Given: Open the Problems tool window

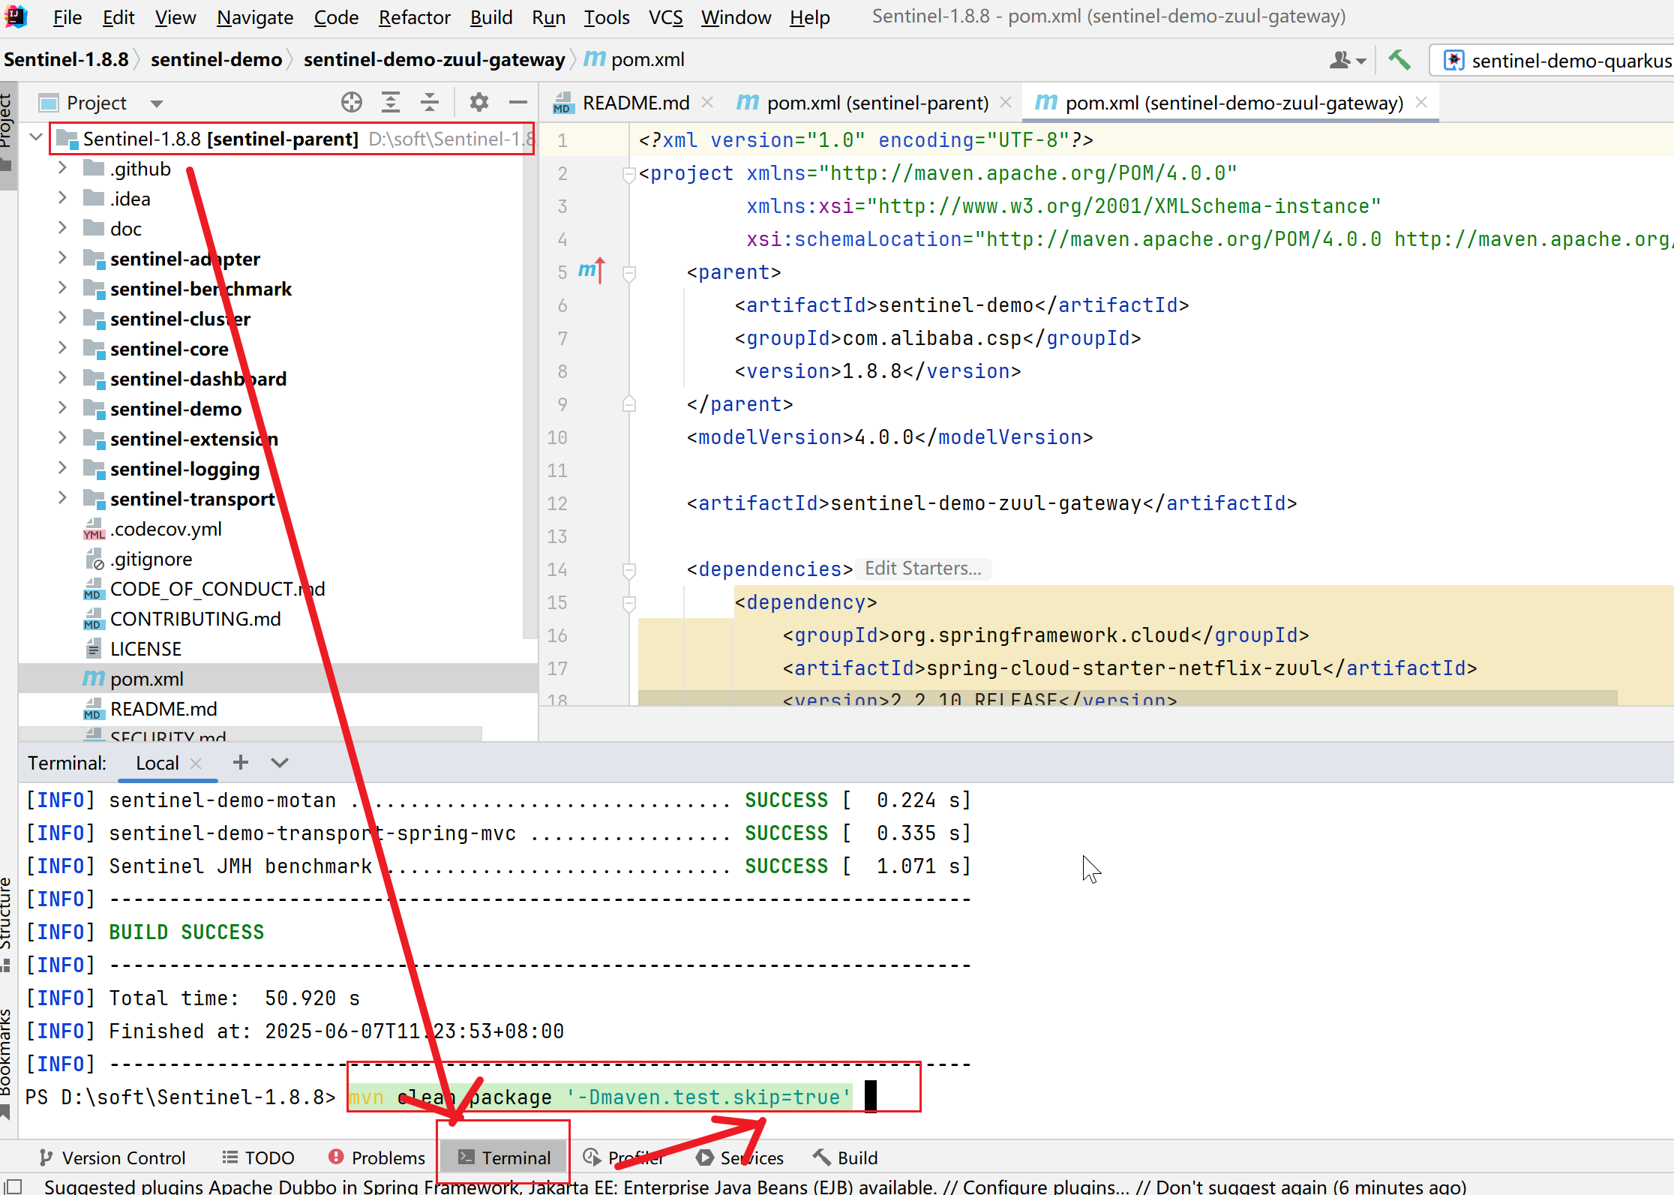Looking at the screenshot, I should click(377, 1157).
